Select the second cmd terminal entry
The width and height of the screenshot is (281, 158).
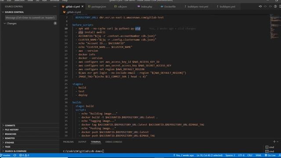point(270,151)
